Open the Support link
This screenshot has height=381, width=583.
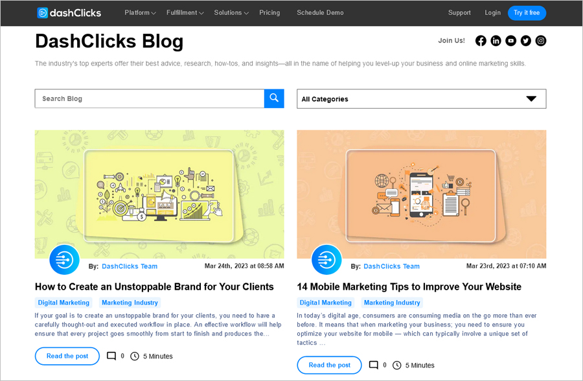[459, 13]
